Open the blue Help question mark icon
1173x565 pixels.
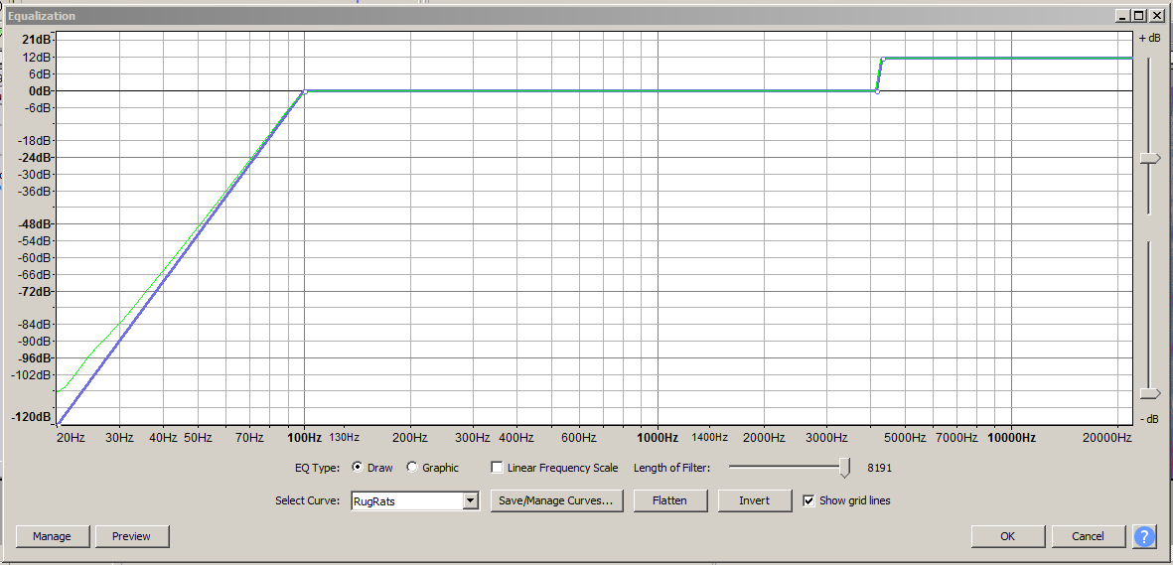pyautogui.click(x=1143, y=536)
